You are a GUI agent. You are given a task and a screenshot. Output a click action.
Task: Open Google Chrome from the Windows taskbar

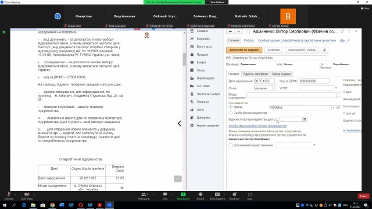coord(52,205)
